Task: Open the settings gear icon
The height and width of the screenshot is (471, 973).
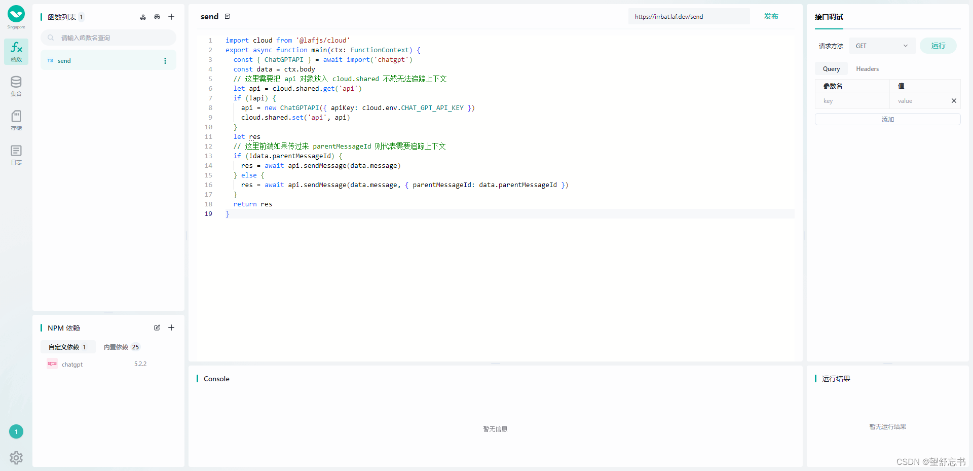Action: coord(16,458)
